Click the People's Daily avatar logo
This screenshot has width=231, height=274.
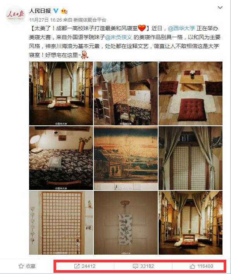16,15
